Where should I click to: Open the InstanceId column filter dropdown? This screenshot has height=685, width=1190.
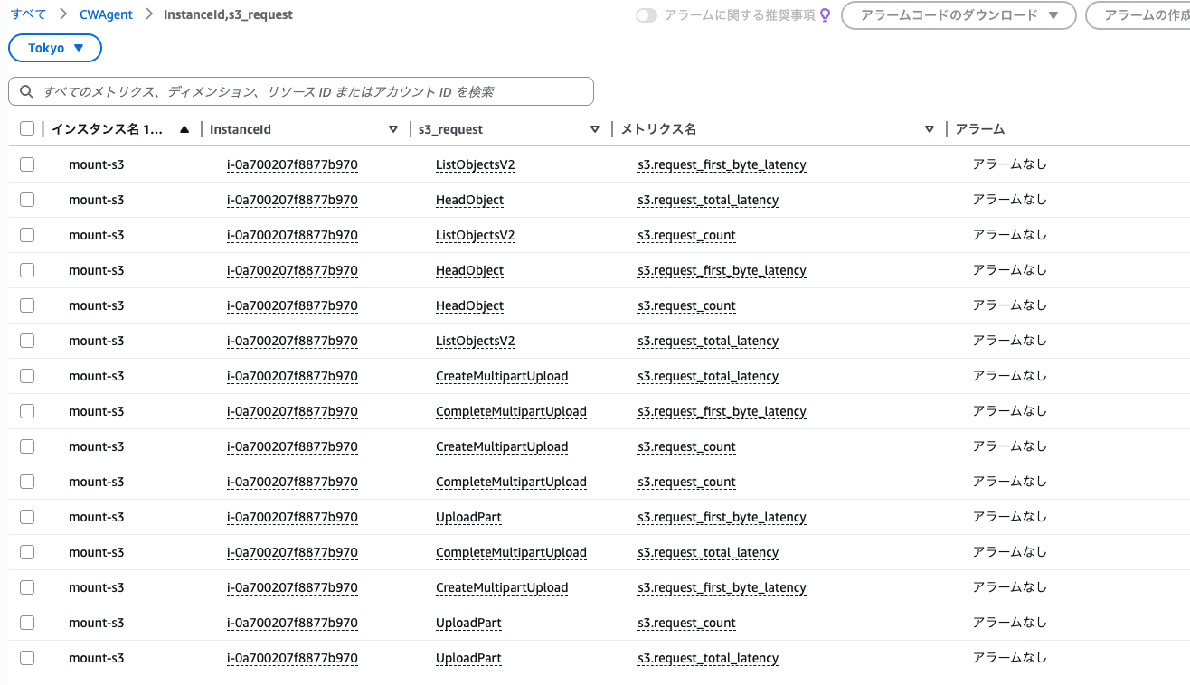coord(393,129)
